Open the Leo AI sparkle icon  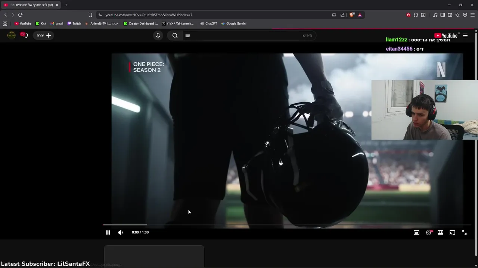click(457, 15)
